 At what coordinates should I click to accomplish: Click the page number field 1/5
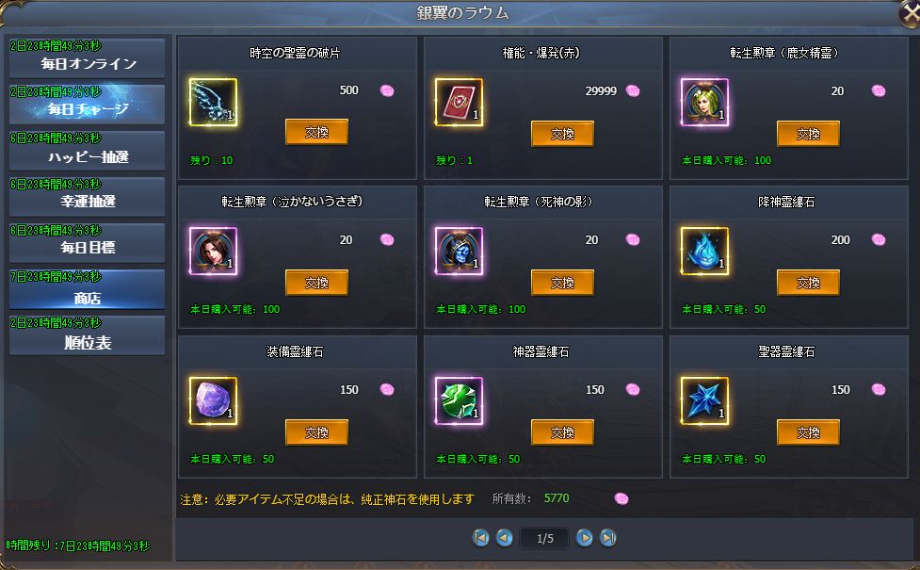(544, 538)
